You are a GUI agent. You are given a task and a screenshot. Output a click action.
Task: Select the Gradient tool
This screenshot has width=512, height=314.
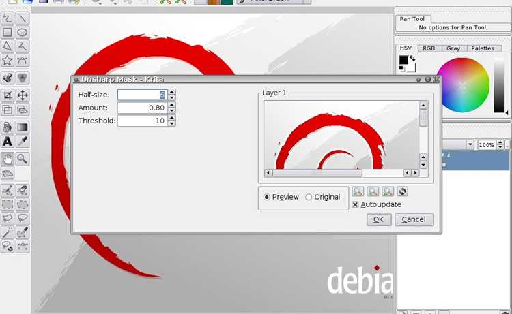(x=23, y=127)
